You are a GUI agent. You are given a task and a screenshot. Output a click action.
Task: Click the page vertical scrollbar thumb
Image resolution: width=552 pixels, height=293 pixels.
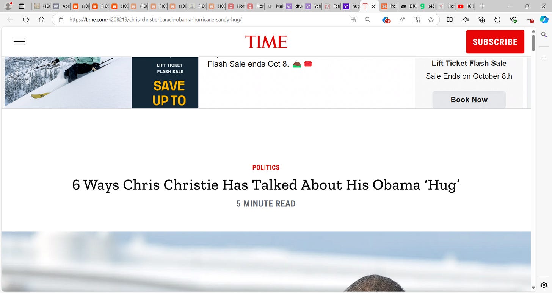click(533, 43)
